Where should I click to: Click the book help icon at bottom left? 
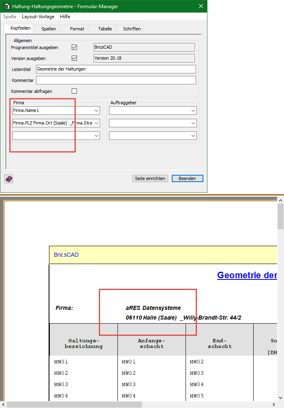pos(9,179)
